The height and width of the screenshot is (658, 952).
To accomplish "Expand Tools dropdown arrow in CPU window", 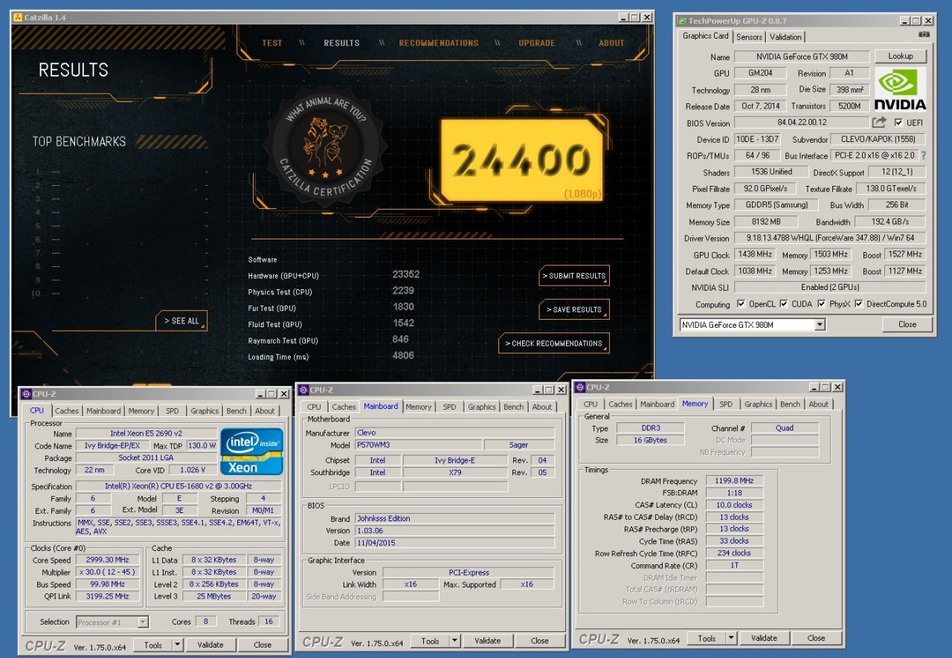I will tap(178, 645).
